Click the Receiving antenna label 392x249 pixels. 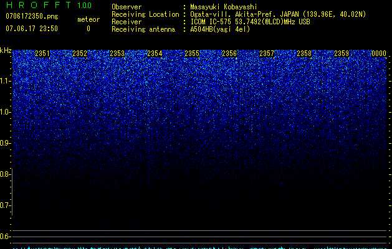(x=143, y=29)
